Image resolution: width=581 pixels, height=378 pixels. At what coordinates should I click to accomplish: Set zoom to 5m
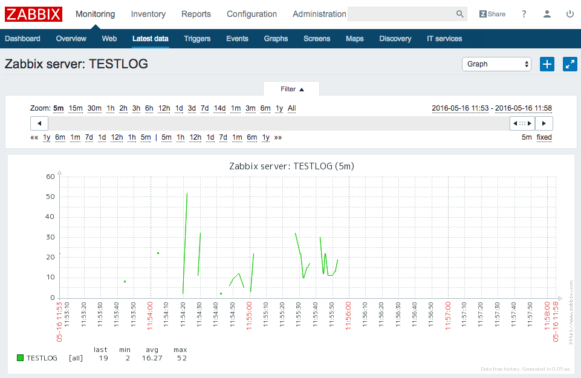tap(59, 108)
